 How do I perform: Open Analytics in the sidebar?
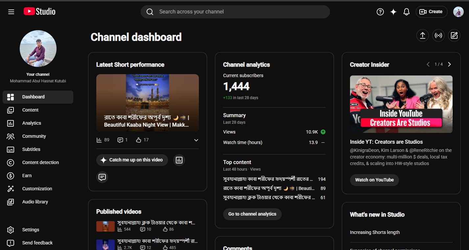tap(38, 123)
